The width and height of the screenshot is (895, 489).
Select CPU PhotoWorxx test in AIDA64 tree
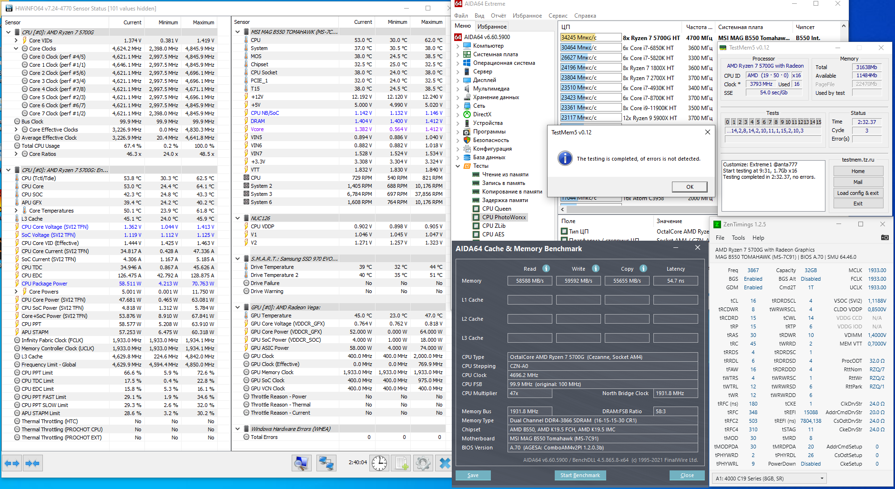pos(504,217)
